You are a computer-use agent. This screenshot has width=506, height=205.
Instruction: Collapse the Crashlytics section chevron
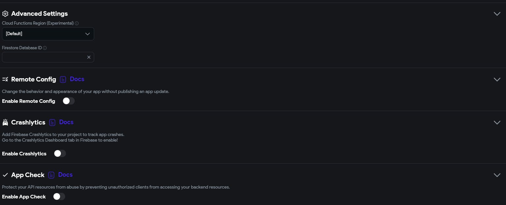click(x=497, y=123)
